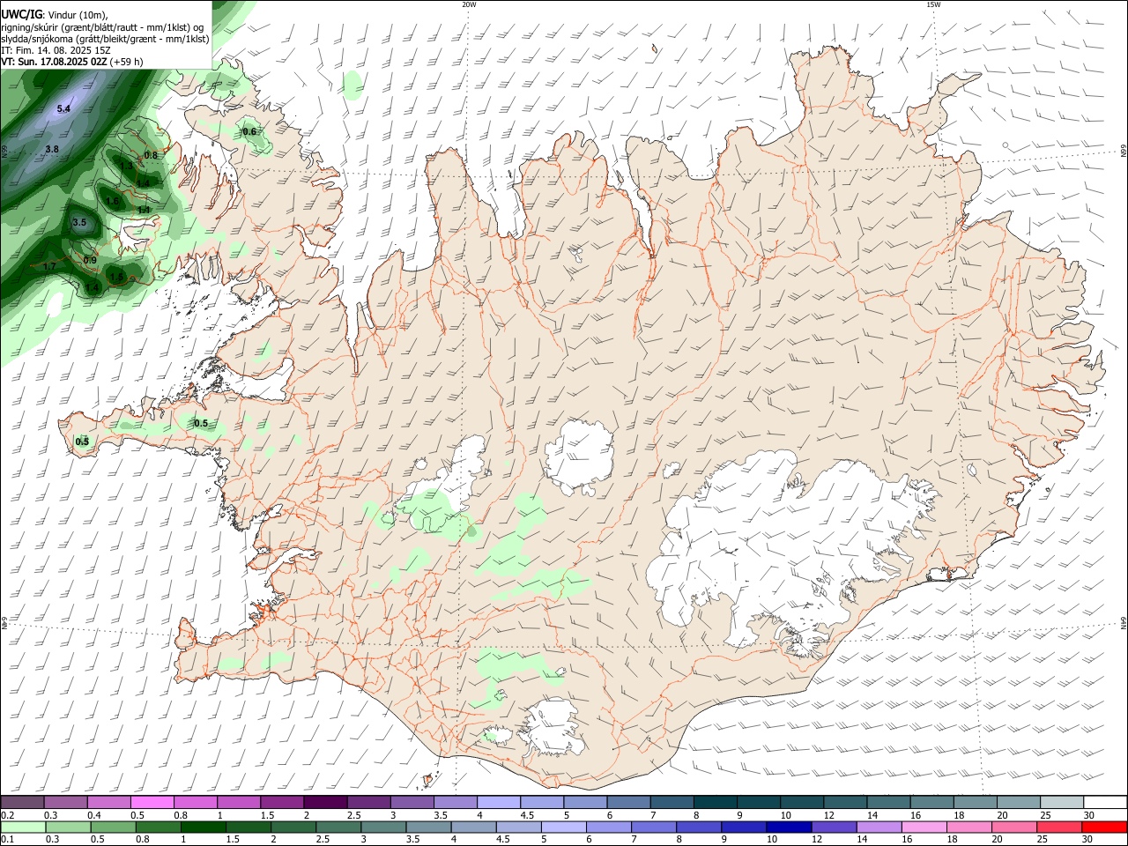Viewport: 1128px width, 846px height.
Task: Click the 0.2 label on snow scale
Action: click(7, 815)
